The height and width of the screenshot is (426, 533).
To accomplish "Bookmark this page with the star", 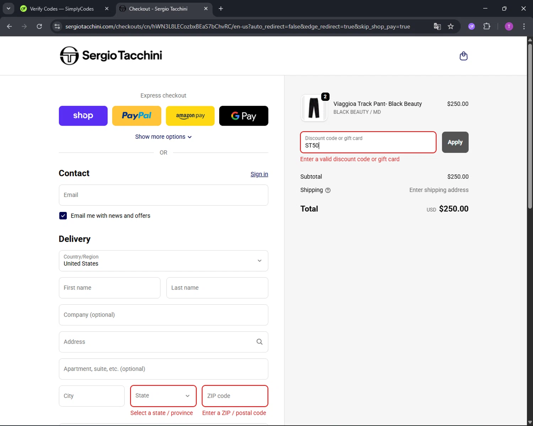I will pos(451,26).
